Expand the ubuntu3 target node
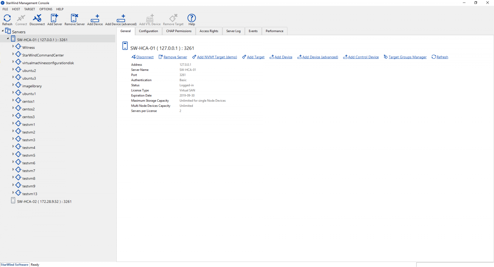The width and height of the screenshot is (494, 267). (x=13, y=77)
